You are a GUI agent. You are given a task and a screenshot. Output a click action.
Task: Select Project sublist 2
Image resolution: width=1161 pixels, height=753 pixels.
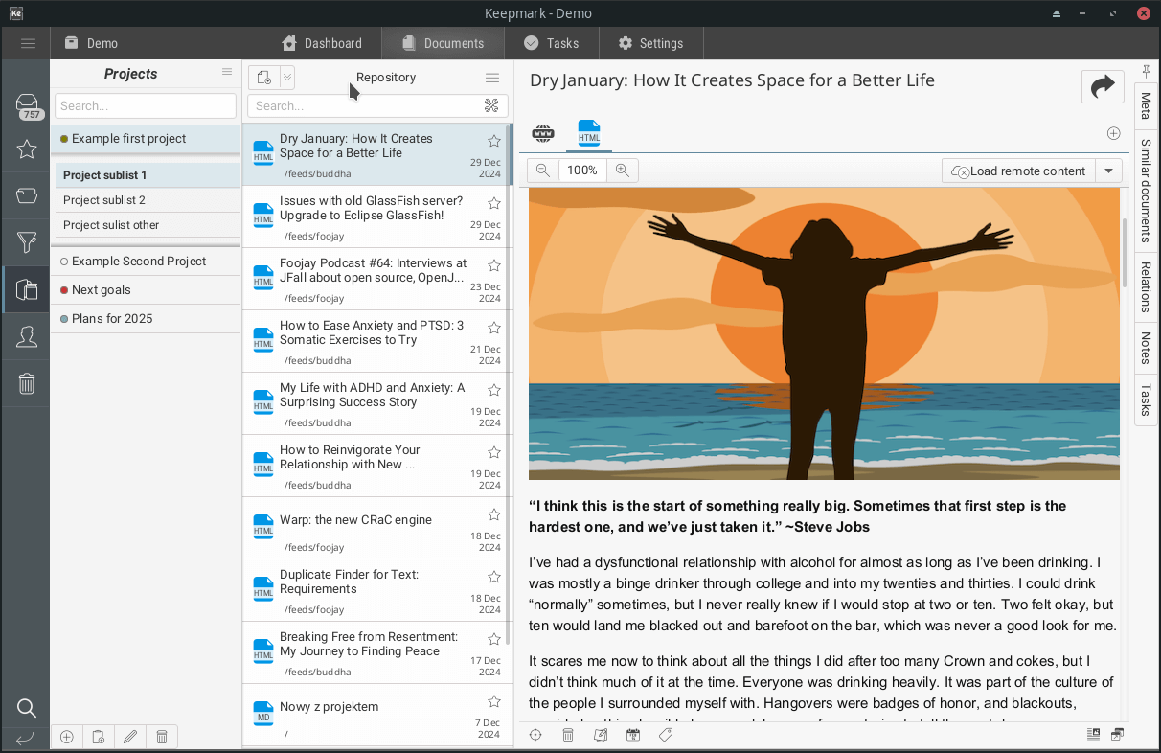[x=104, y=200]
